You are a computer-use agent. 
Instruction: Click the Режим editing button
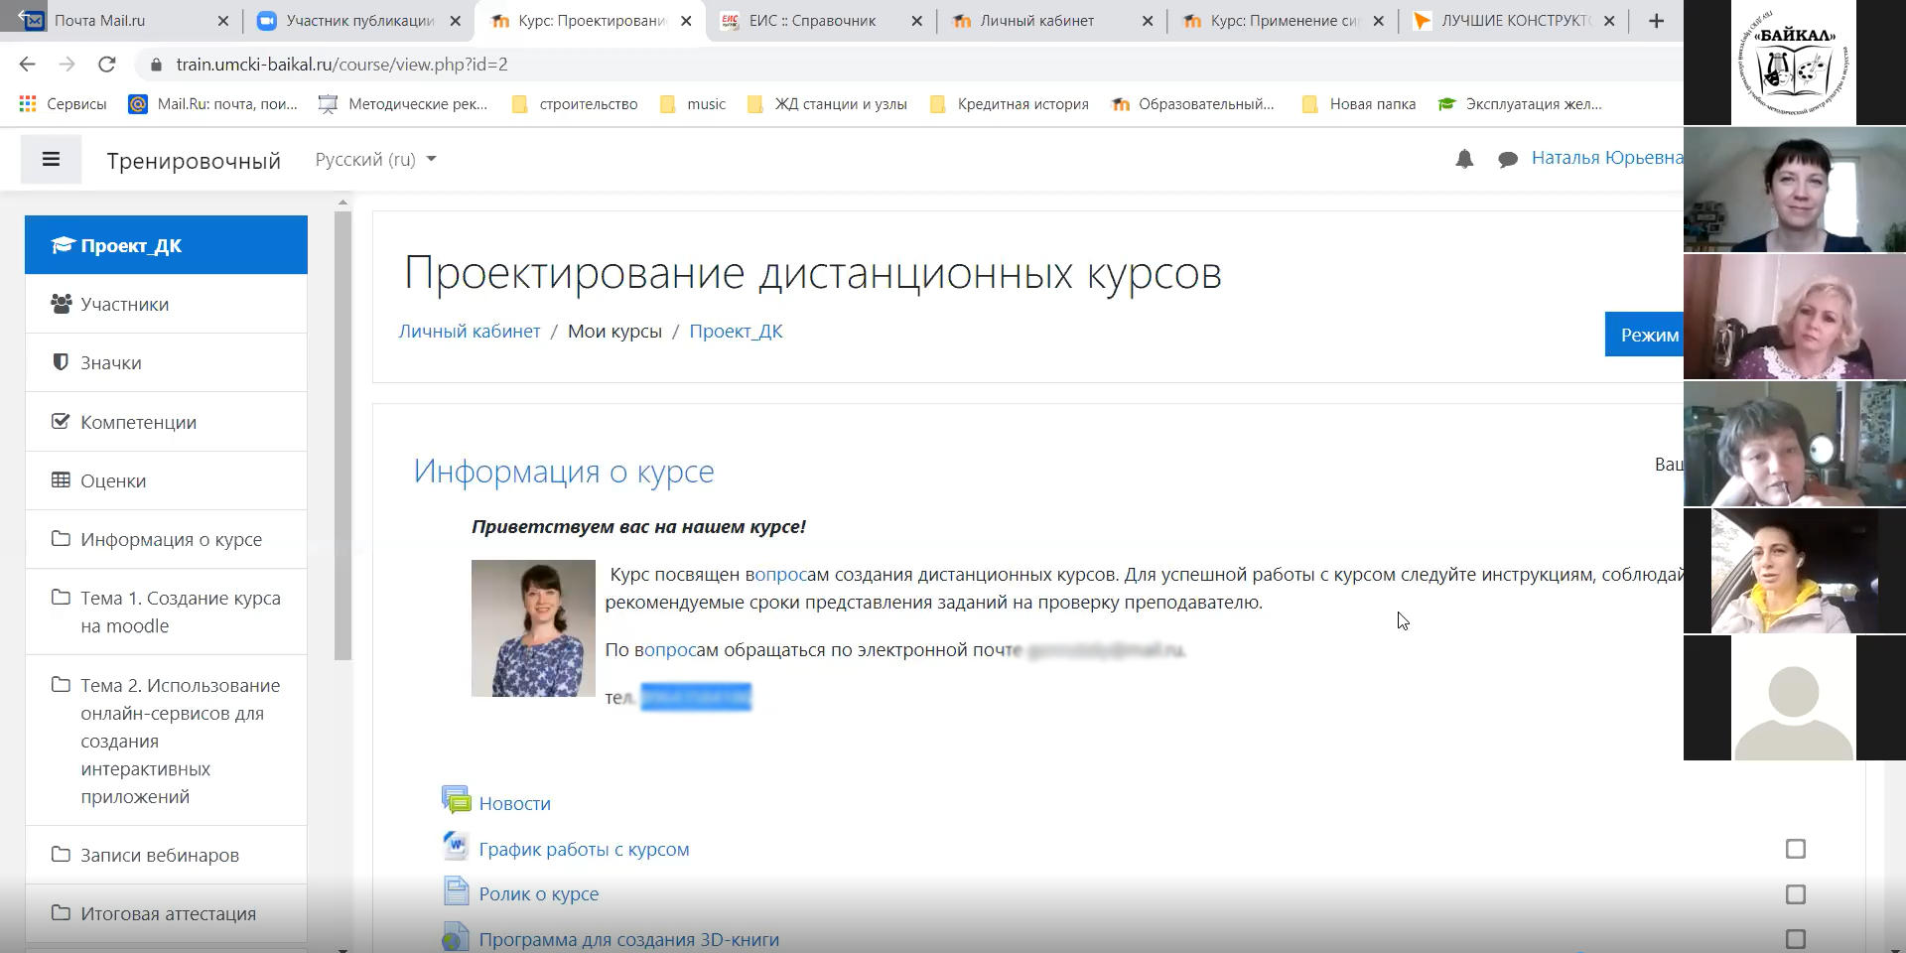[1648, 335]
